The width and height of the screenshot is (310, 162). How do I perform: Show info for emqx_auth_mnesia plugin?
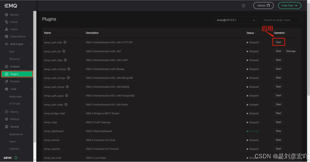[69, 69]
